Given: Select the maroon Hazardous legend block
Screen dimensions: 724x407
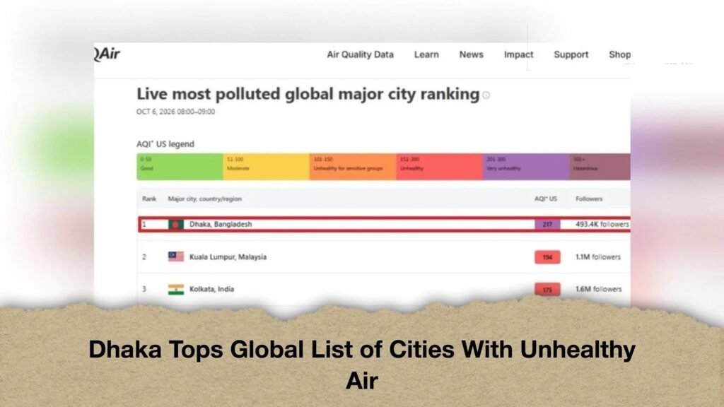Looking at the screenshot, I should 600,167.
